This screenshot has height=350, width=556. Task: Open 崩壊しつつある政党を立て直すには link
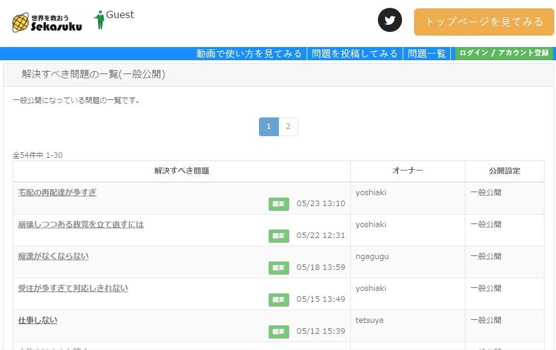[81, 224]
